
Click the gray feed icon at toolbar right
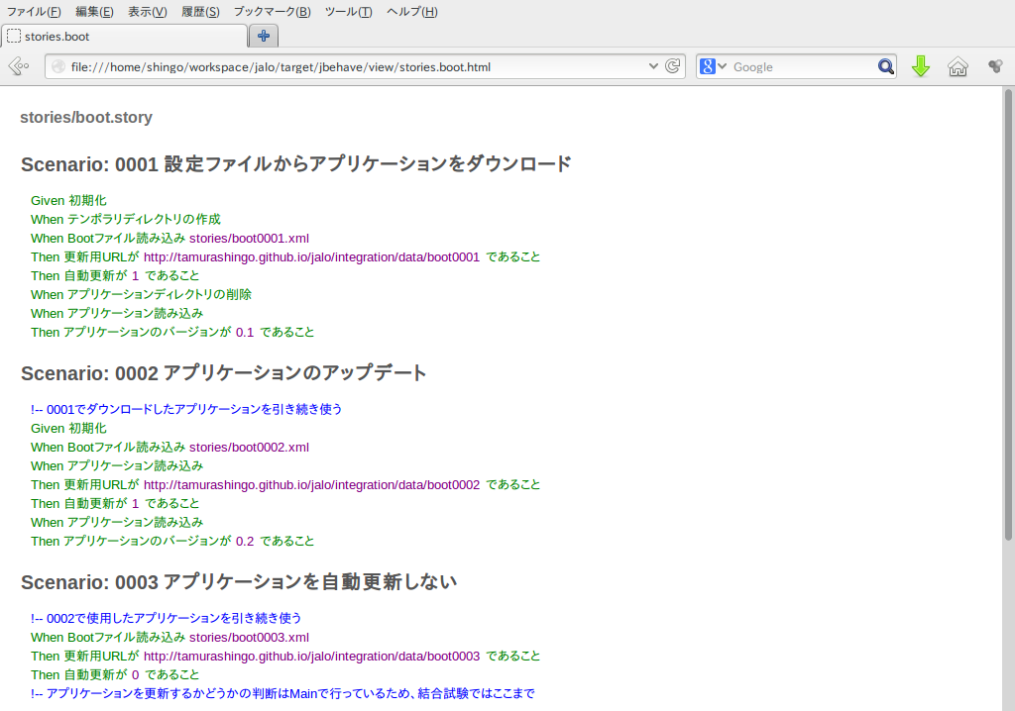click(x=994, y=66)
